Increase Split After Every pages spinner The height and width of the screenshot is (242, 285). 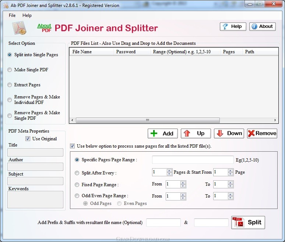coord(169,171)
